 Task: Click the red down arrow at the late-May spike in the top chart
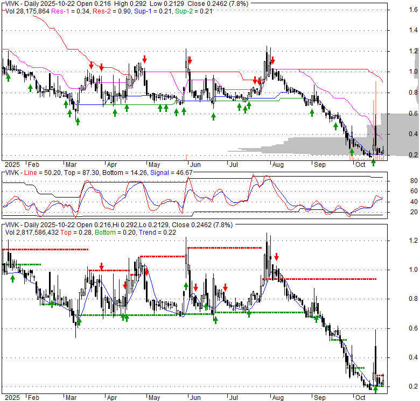[x=190, y=59]
